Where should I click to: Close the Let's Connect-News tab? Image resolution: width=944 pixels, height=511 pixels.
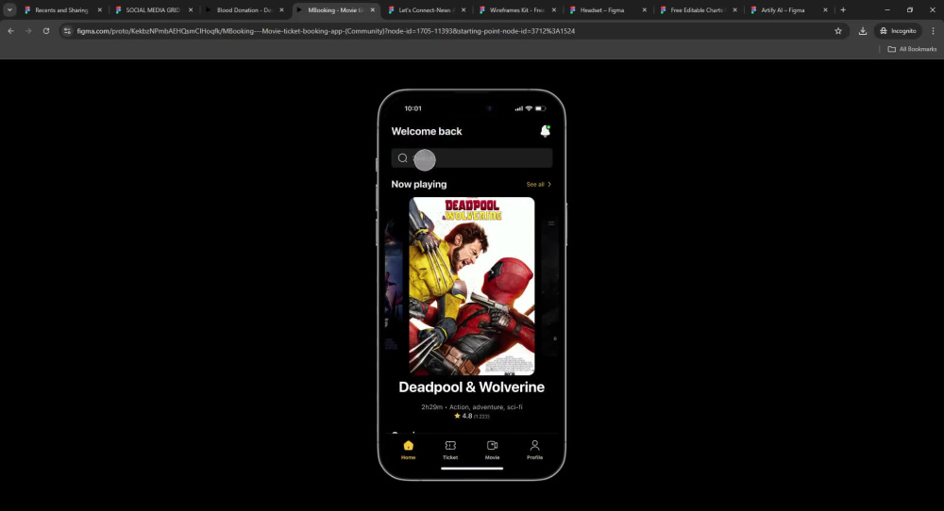click(x=464, y=10)
